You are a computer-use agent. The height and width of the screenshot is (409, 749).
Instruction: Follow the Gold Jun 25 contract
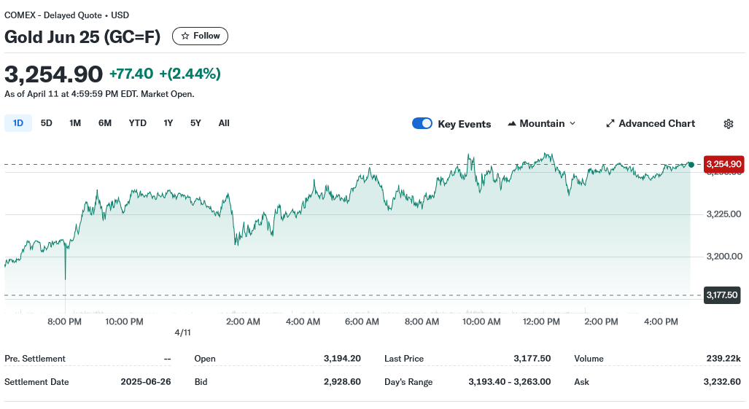[x=200, y=36]
